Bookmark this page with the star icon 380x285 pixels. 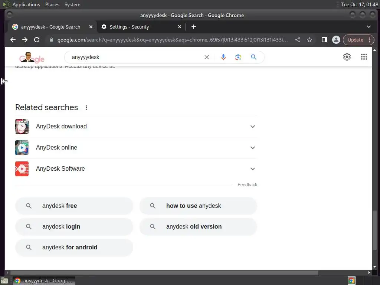309,40
